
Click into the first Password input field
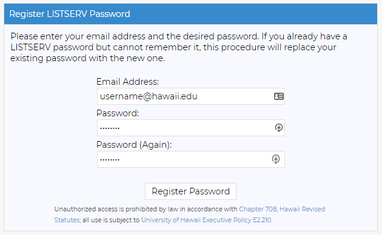191,128
